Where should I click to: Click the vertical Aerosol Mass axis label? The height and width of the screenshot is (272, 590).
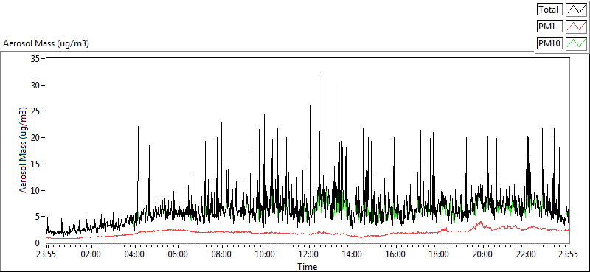pos(24,150)
